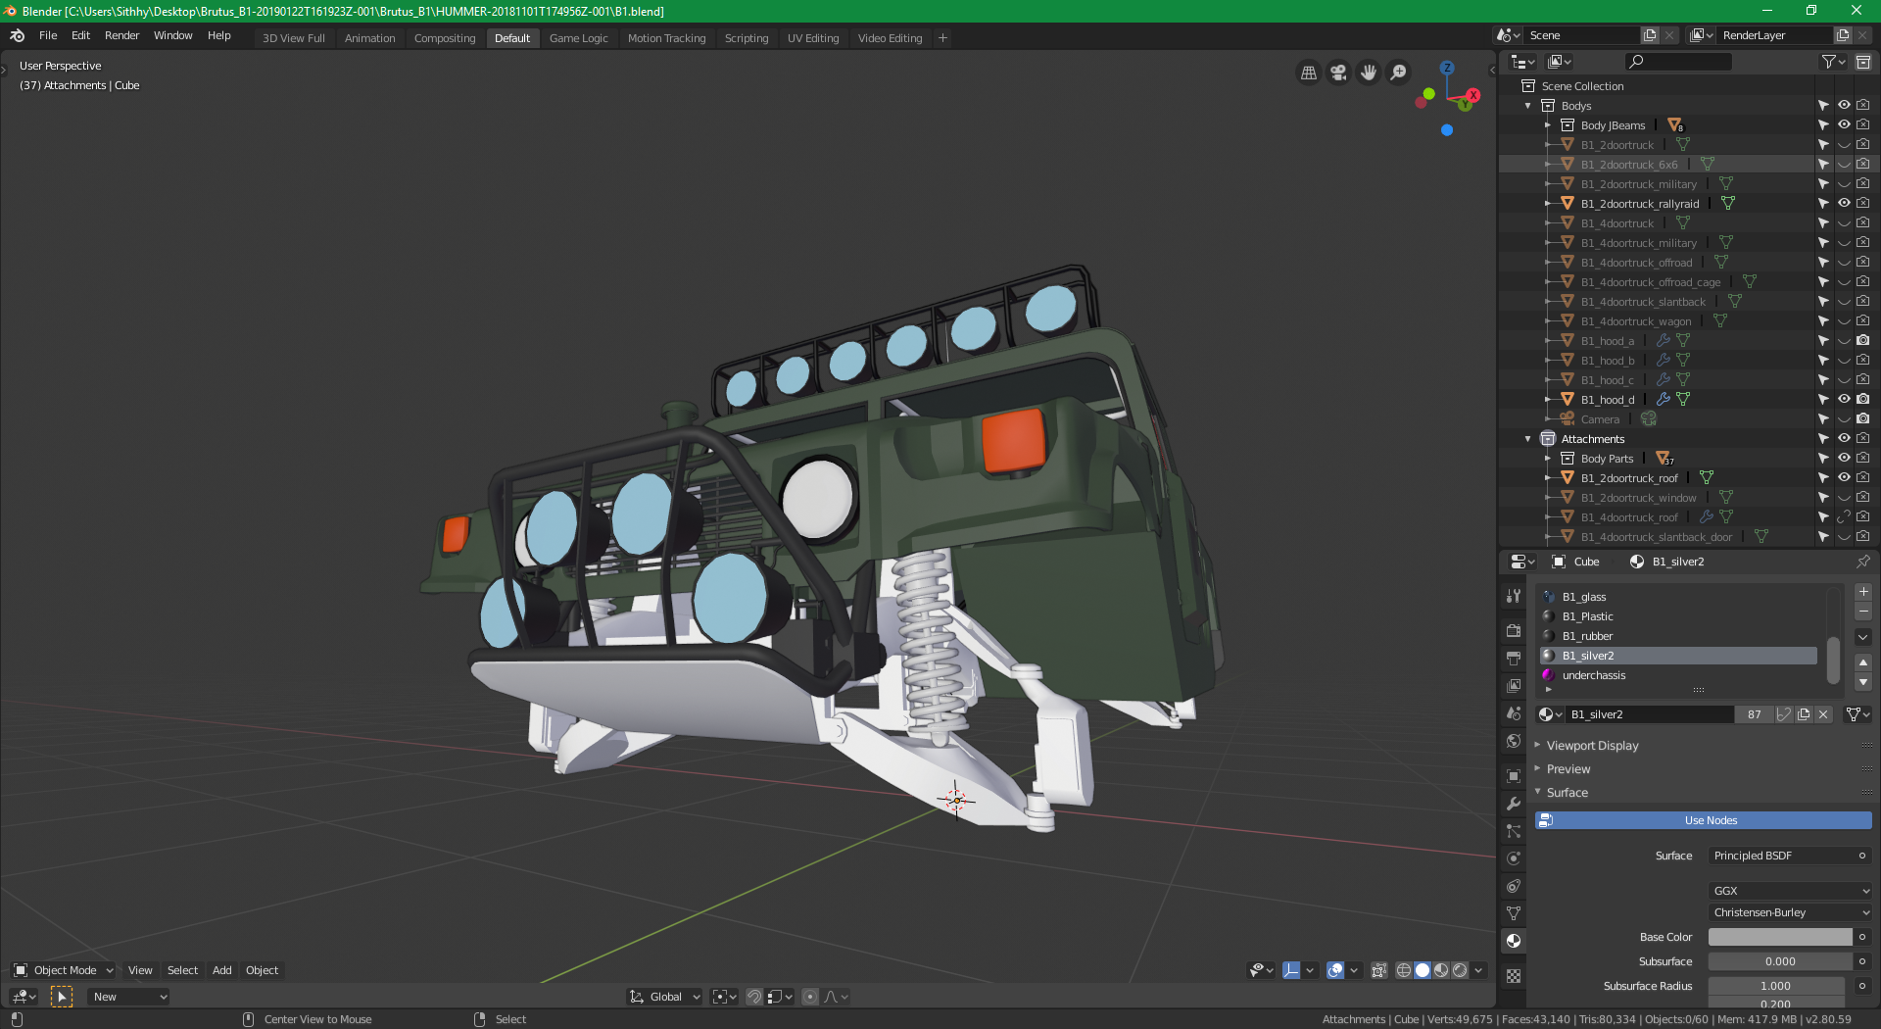This screenshot has width=1881, height=1029.
Task: Select the B1_glass material slot
Action: (1584, 597)
